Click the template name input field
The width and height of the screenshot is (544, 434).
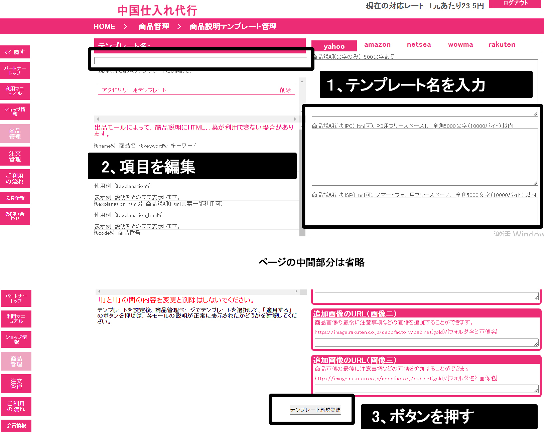tap(200, 60)
